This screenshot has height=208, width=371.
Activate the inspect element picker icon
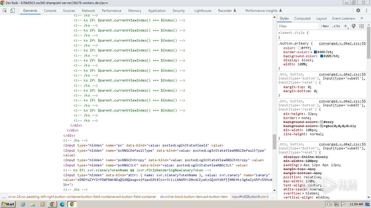[5, 10]
